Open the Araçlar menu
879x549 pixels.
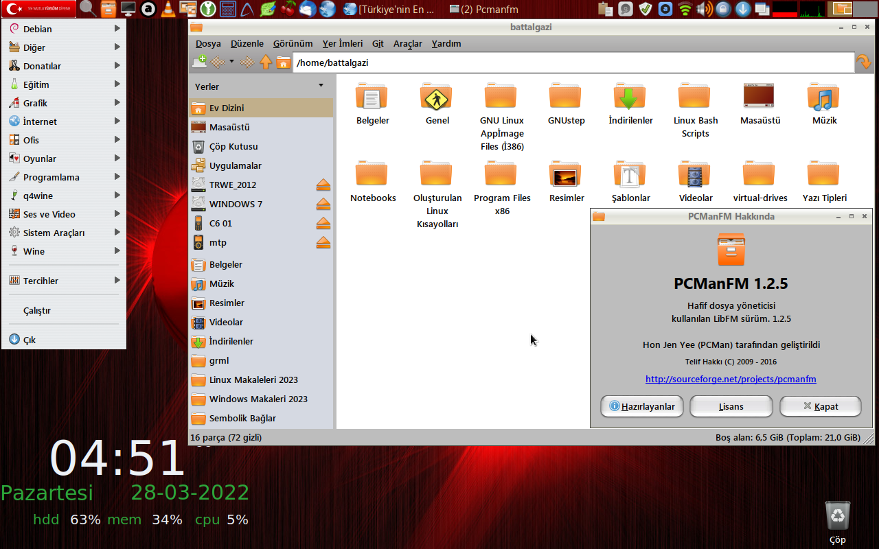408,43
